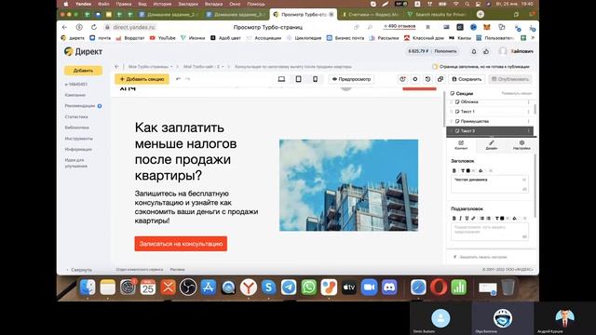Click Записаться на консультацию red button
The width and height of the screenshot is (596, 335).
pyautogui.click(x=181, y=244)
